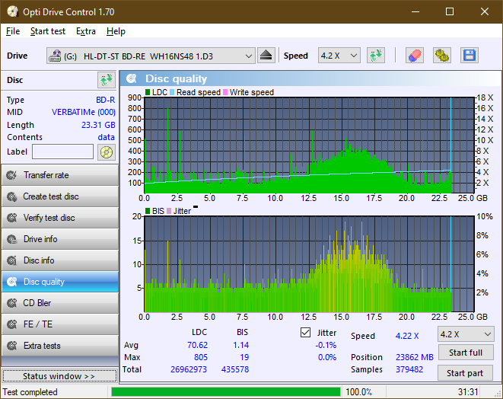
Task: Click the VERBATIMe (000) MID value
Action: [x=84, y=113]
